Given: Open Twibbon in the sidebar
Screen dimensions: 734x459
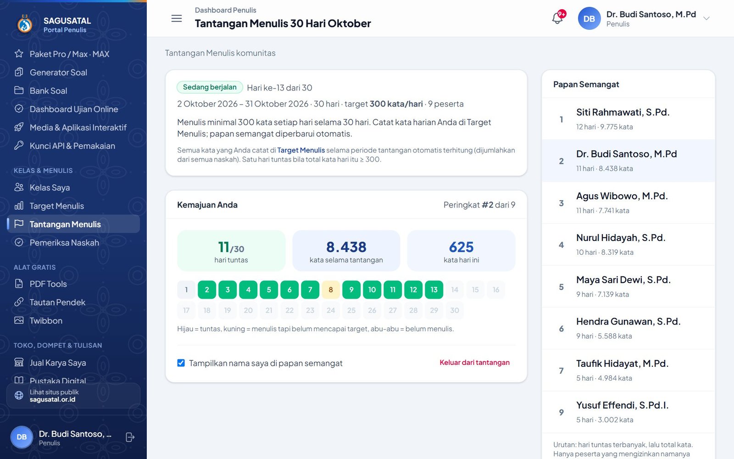Looking at the screenshot, I should (73, 320).
